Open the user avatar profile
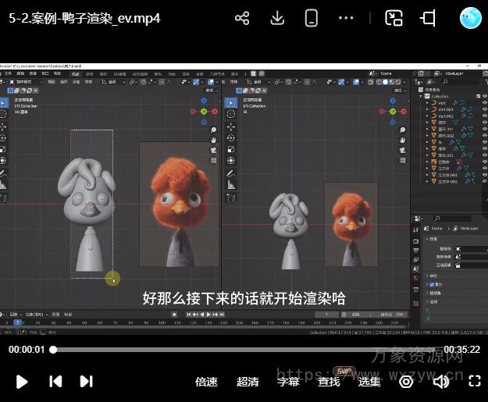488x402 pixels. coord(471,18)
